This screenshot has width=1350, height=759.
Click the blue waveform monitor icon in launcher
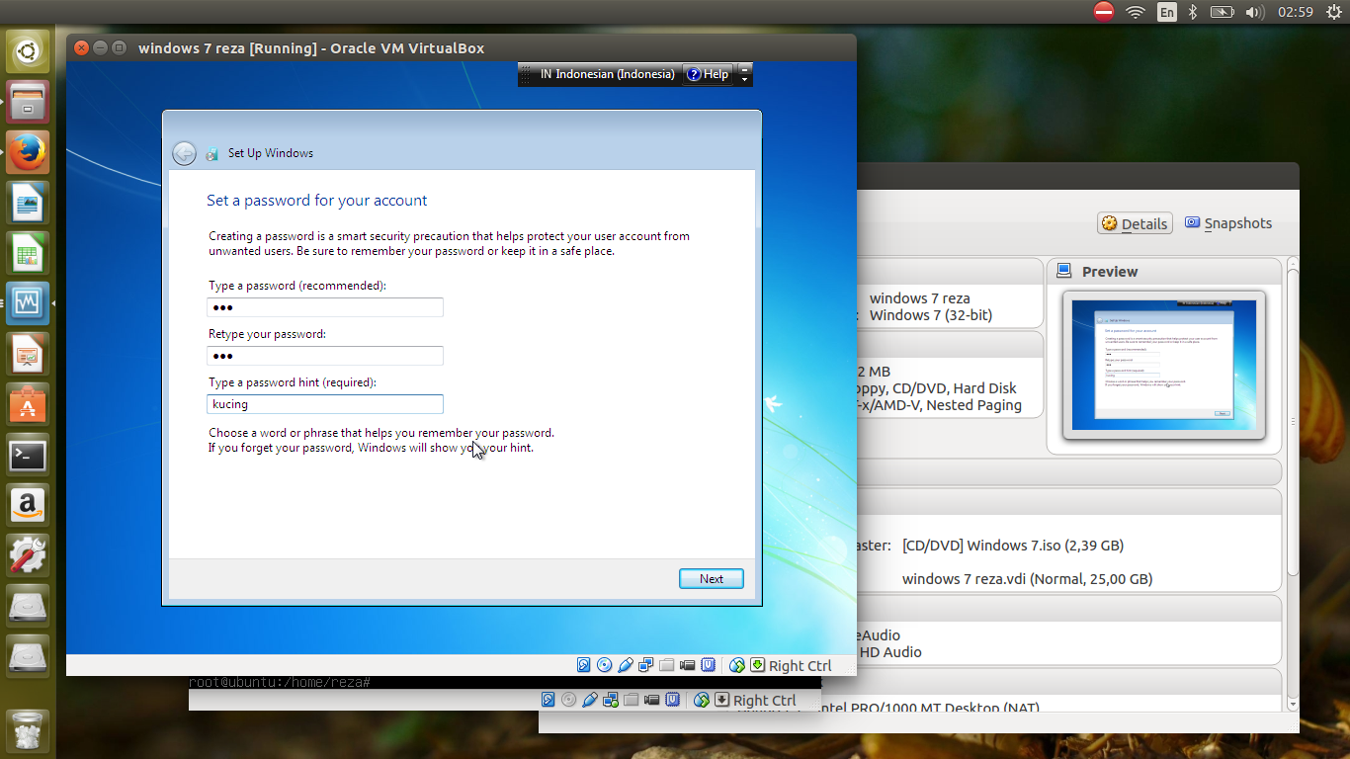click(28, 303)
